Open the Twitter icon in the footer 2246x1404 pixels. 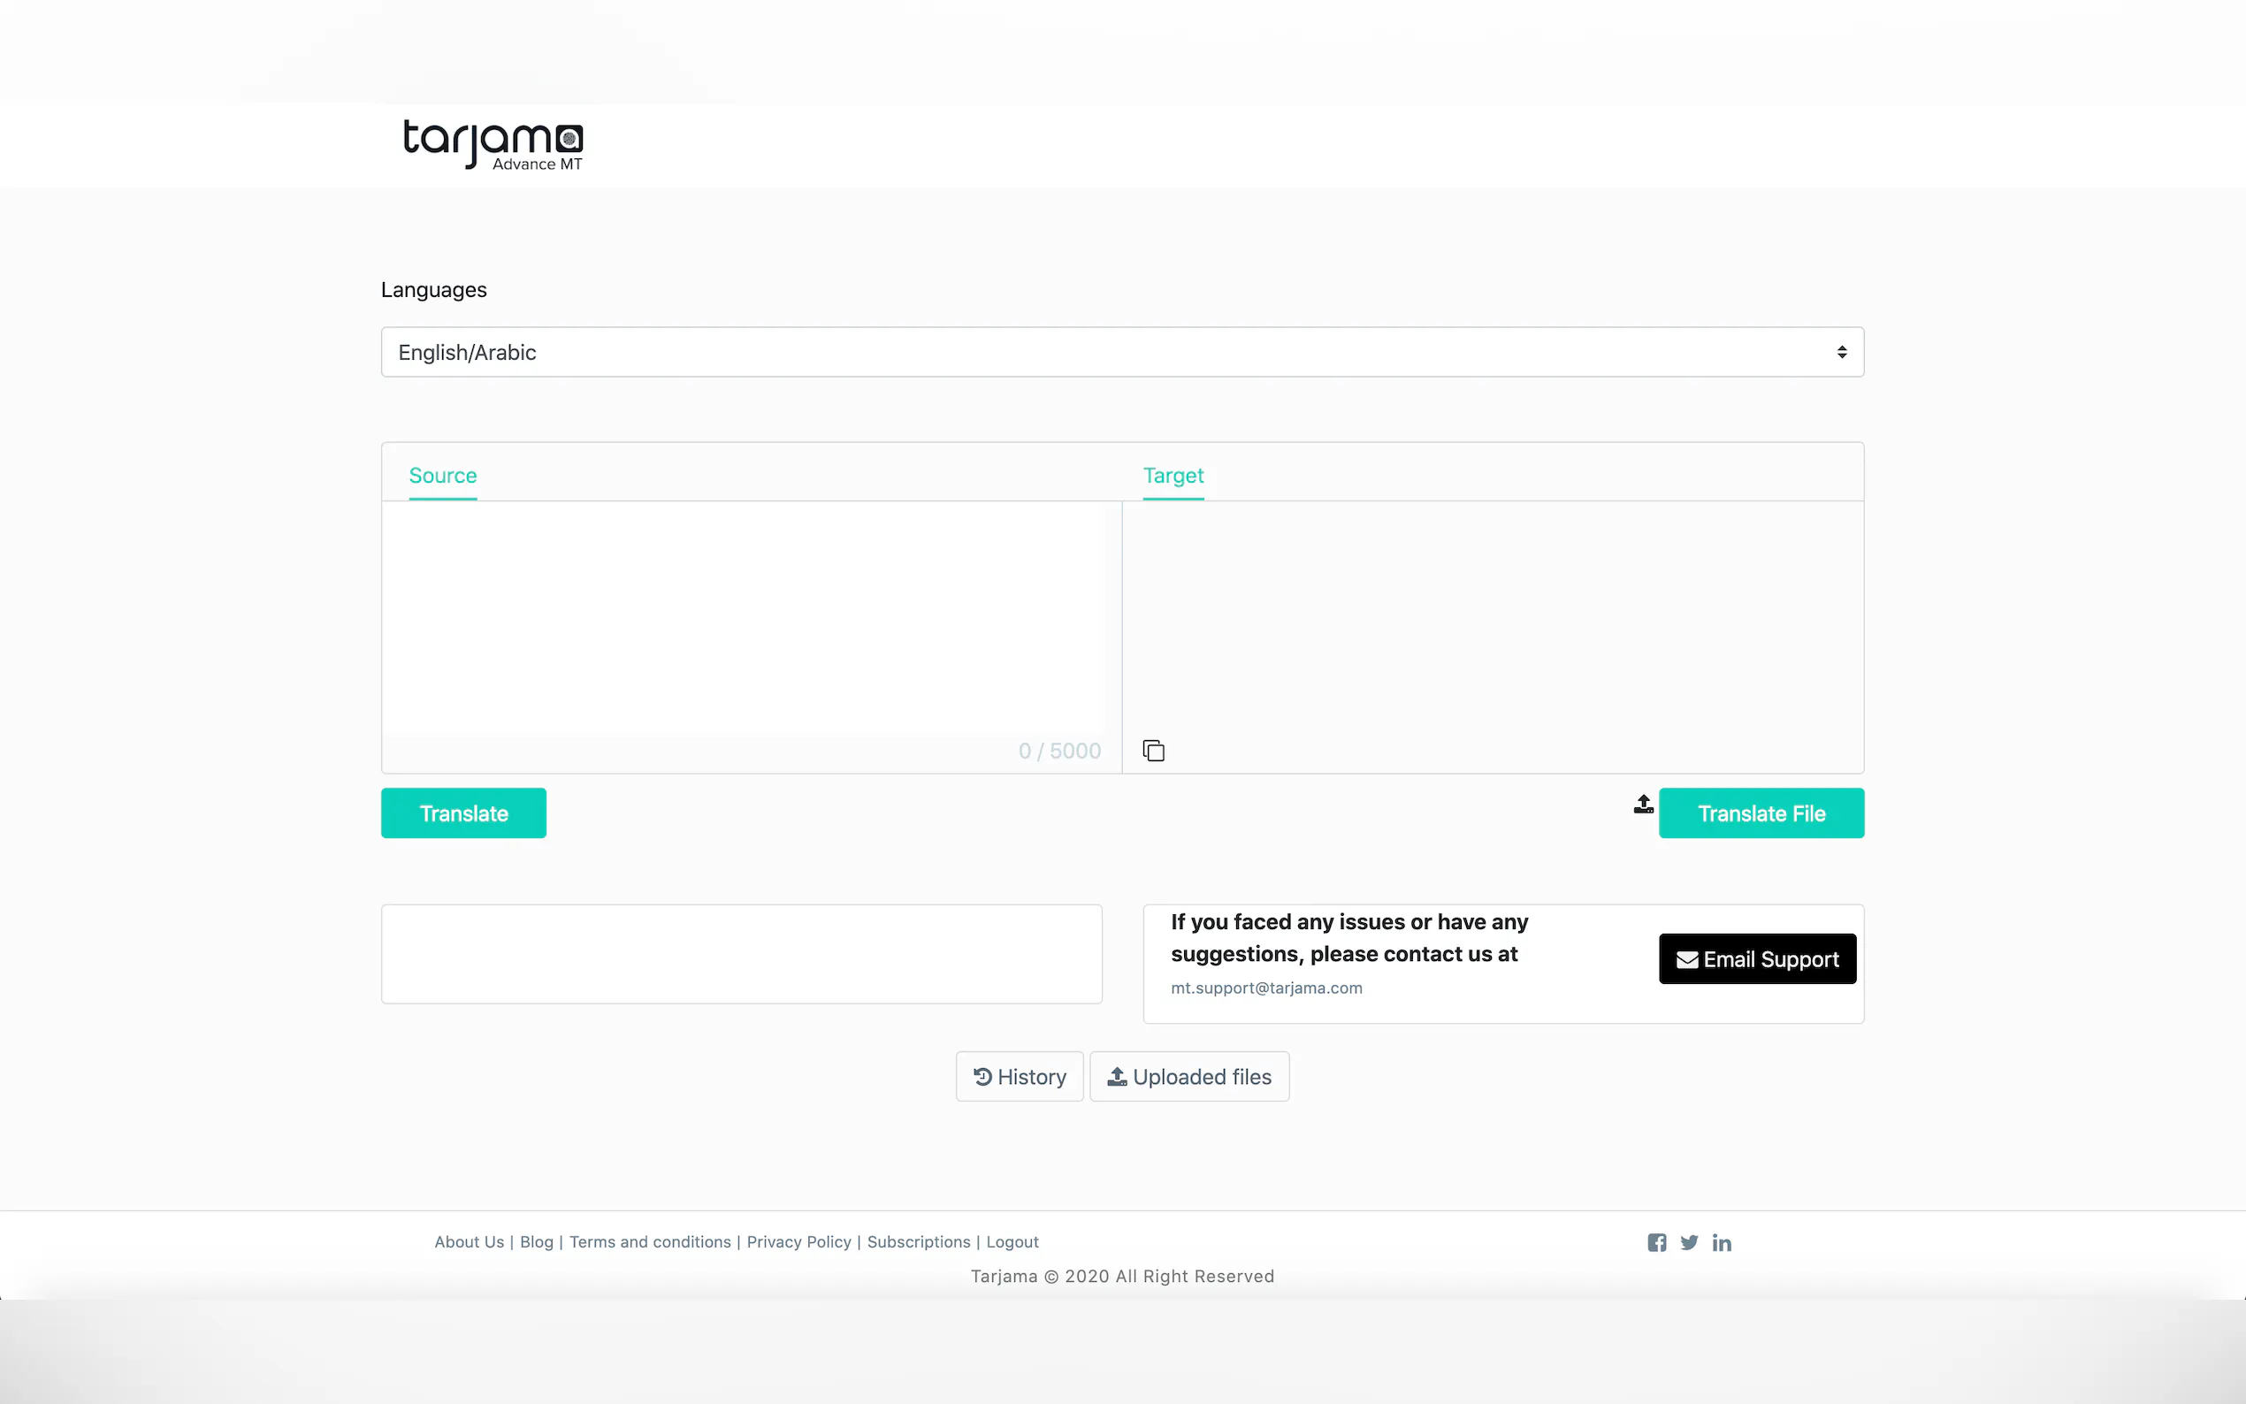click(1689, 1242)
